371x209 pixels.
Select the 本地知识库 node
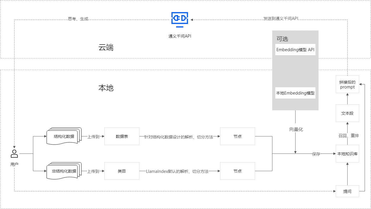[347, 154]
